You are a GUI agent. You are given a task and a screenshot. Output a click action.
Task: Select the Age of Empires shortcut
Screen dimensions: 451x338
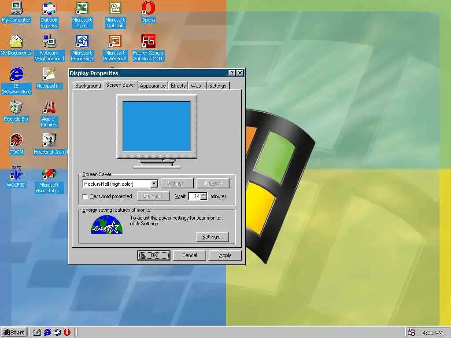tap(49, 114)
